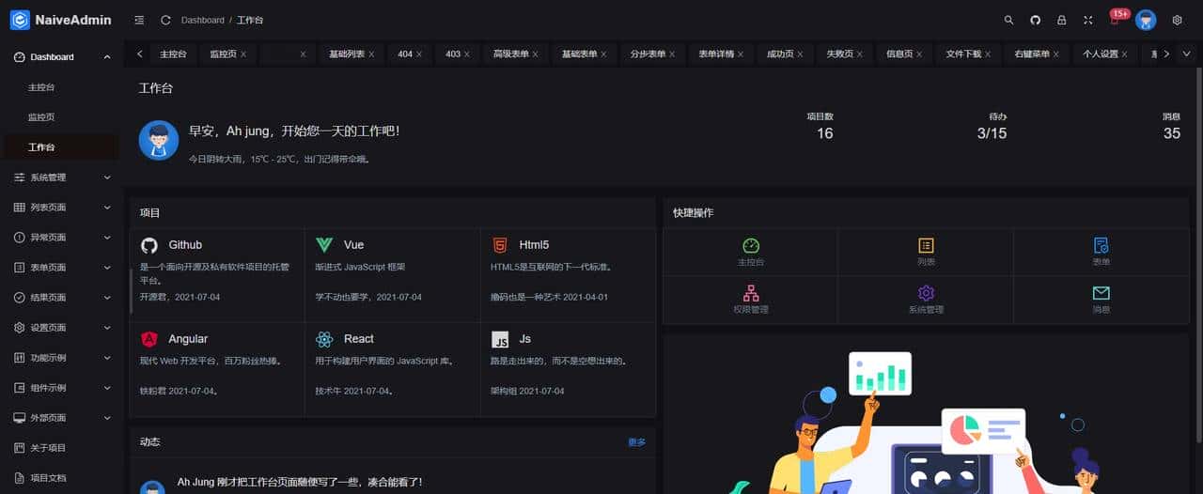Screen dimensions: 1203x494
Task: Select 监控页 in the sidebar submenu
Action: (61, 117)
